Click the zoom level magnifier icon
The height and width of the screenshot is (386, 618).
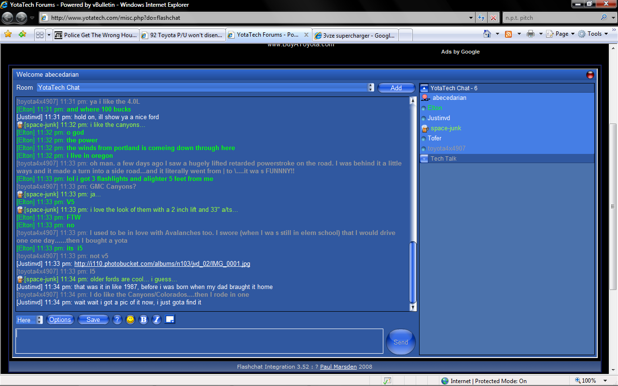pyautogui.click(x=578, y=381)
